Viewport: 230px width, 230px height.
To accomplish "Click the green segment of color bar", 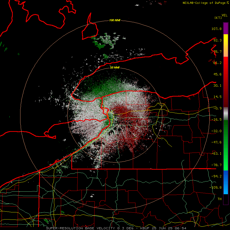I will (x=226, y=145).
